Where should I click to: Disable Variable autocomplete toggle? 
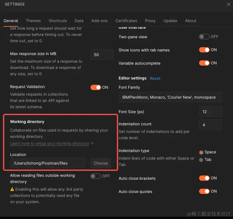click(204, 63)
